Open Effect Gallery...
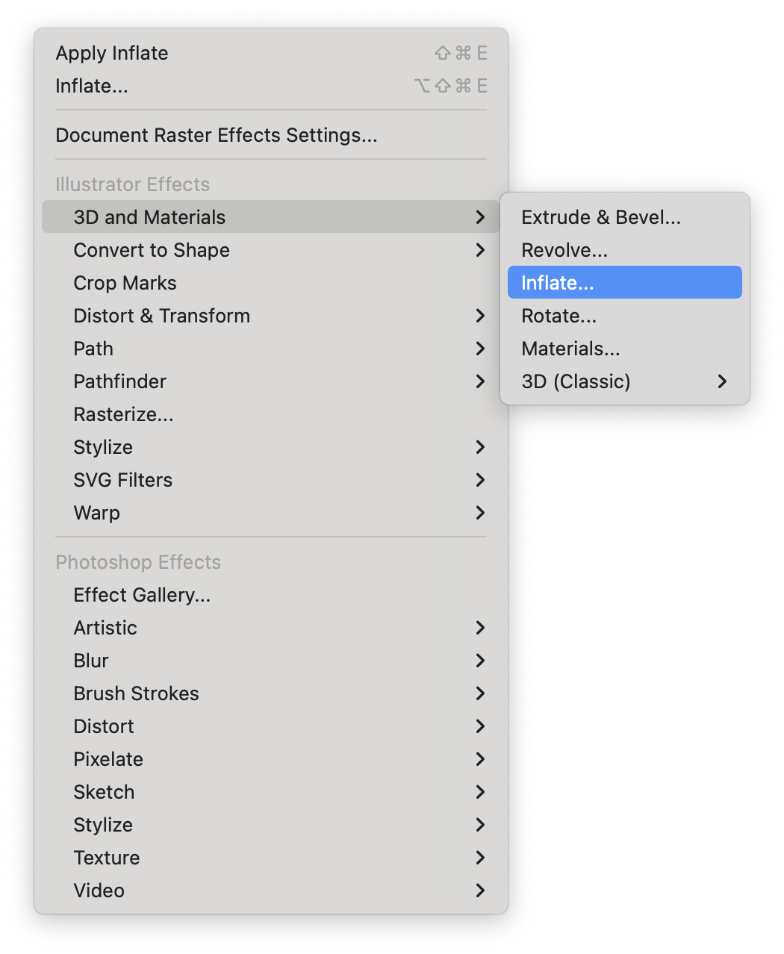This screenshot has width=784, height=954. coord(271,595)
